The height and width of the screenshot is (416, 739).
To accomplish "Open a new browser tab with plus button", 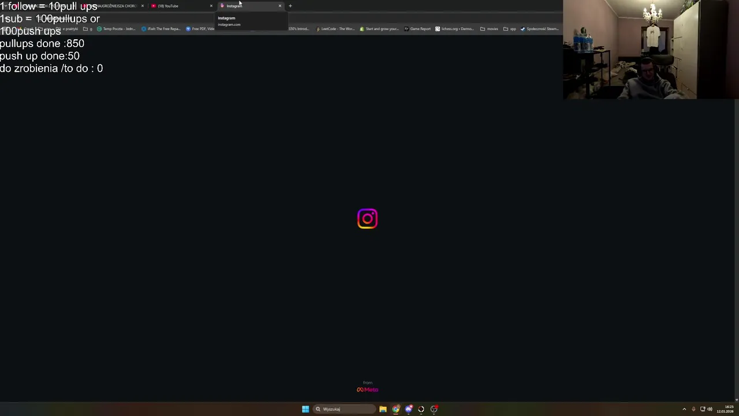I will tap(290, 6).
